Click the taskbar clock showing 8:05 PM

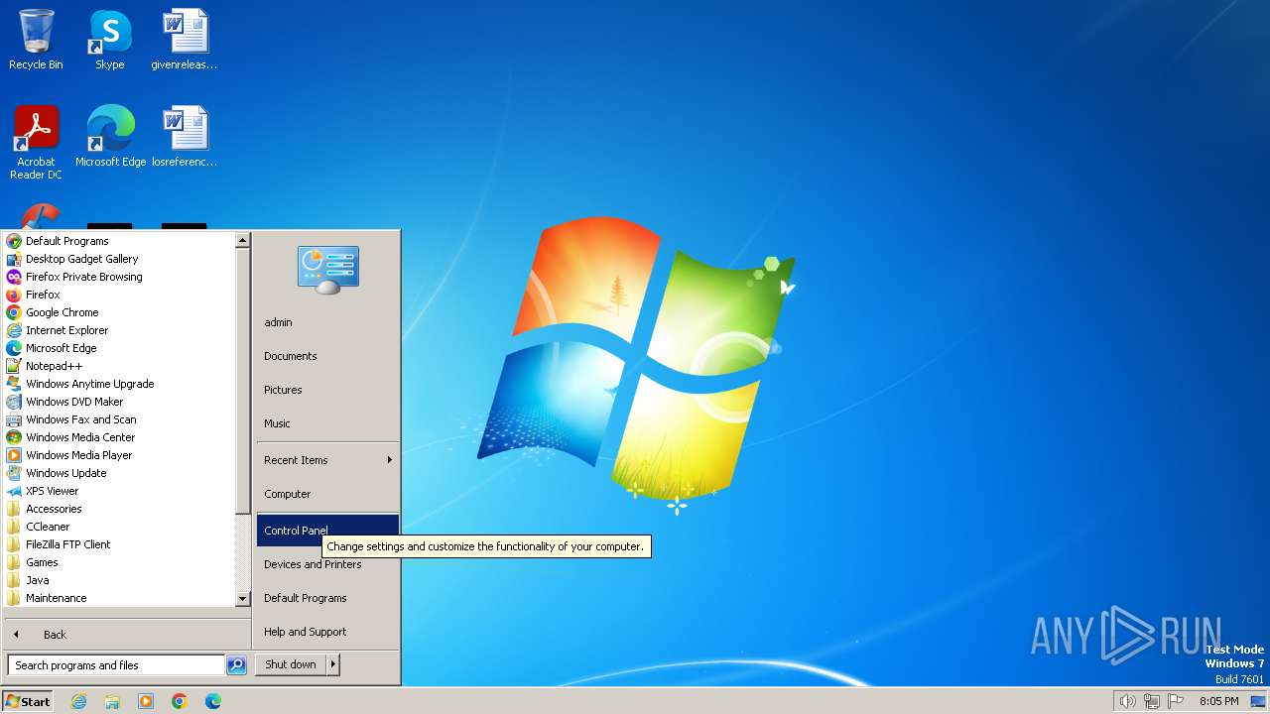(x=1218, y=701)
